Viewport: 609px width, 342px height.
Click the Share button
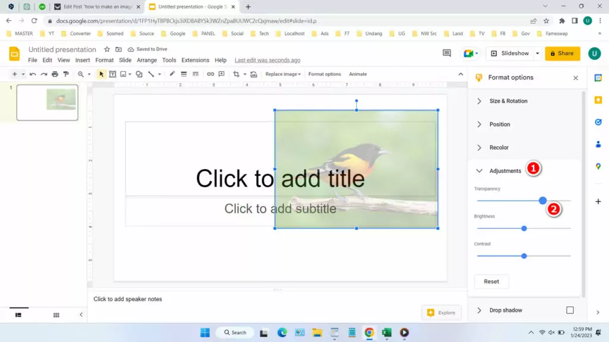click(x=563, y=53)
